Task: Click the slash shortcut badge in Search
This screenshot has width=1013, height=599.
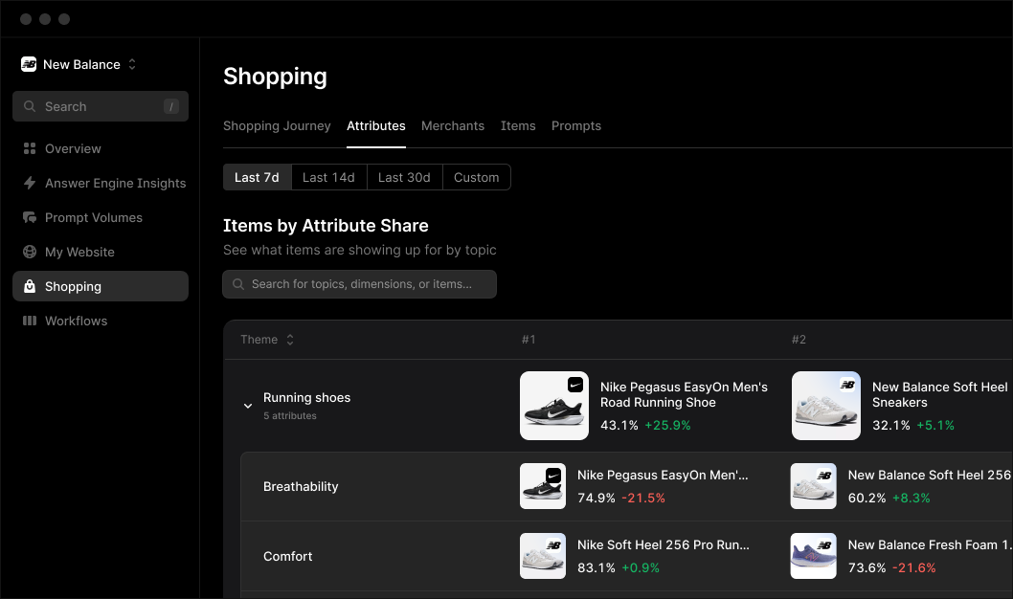Action: coord(170,106)
